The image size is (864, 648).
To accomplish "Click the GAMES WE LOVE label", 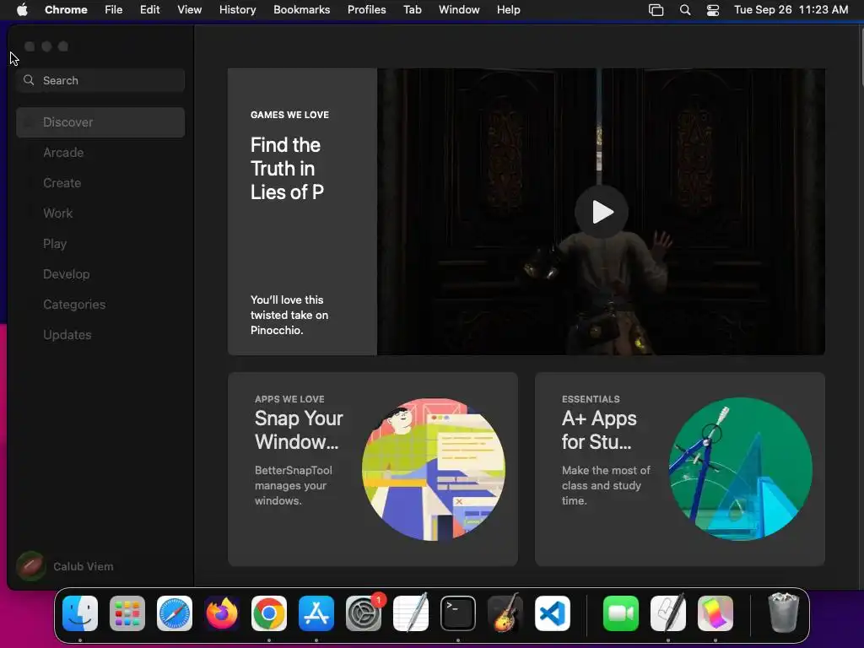I will click(x=290, y=115).
